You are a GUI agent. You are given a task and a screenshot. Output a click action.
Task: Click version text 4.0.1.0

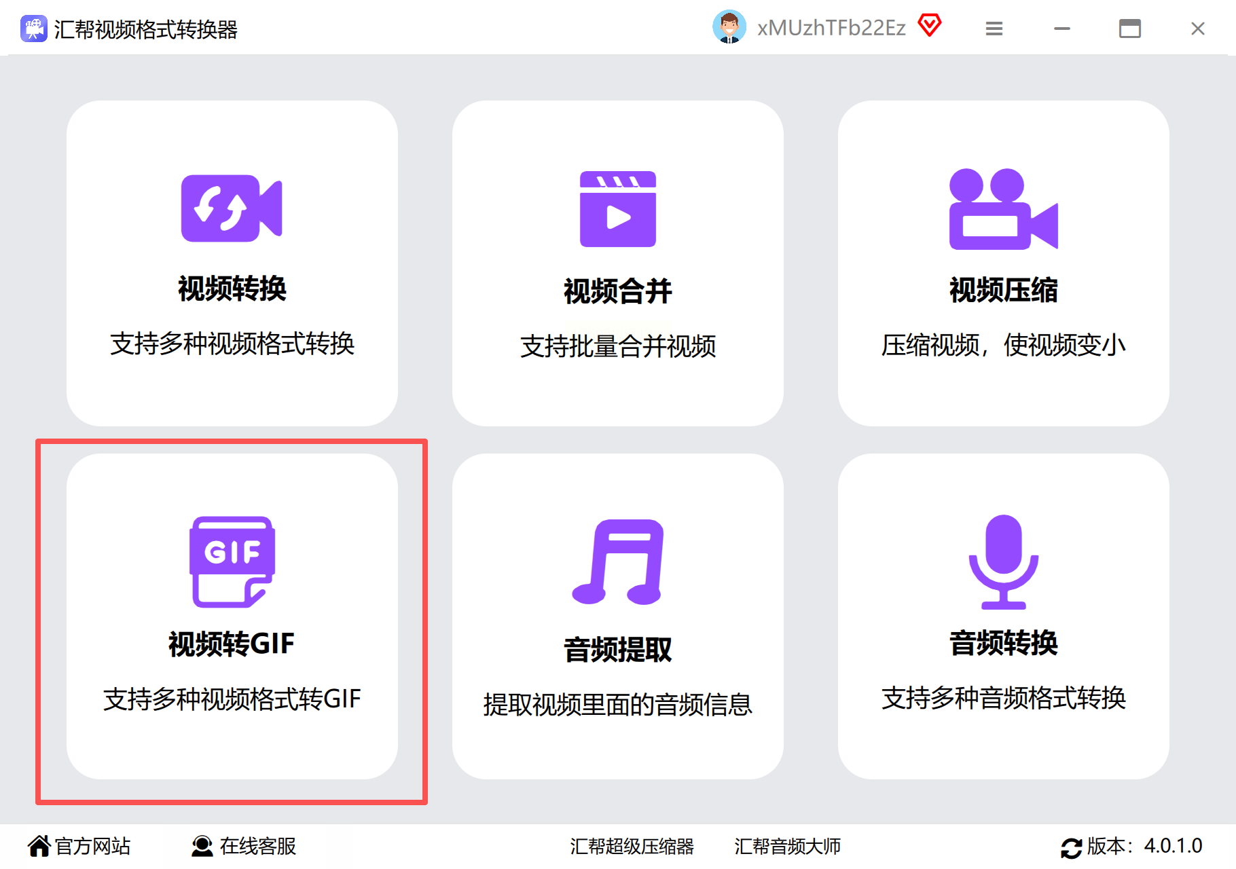[x=1174, y=846]
